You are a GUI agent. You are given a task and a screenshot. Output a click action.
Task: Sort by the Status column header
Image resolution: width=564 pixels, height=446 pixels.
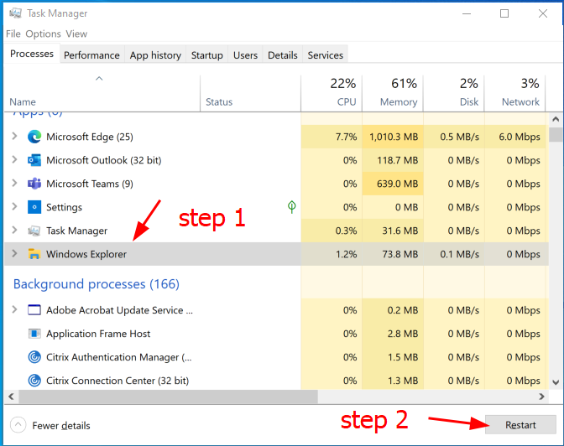(250, 93)
